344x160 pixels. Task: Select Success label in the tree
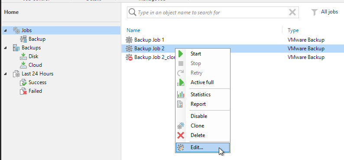tap(38, 82)
